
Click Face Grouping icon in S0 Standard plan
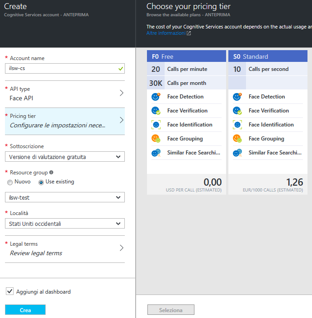coord(237,139)
